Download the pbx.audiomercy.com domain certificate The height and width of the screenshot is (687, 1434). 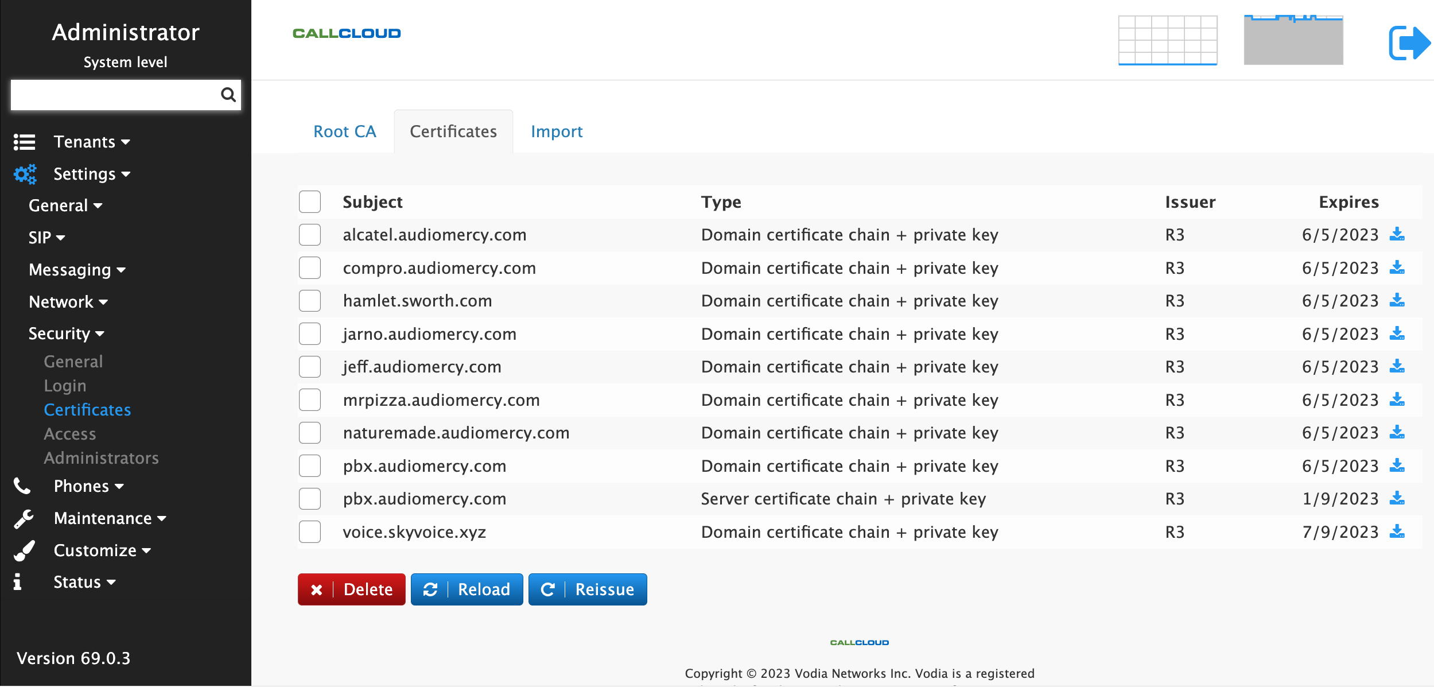point(1397,465)
